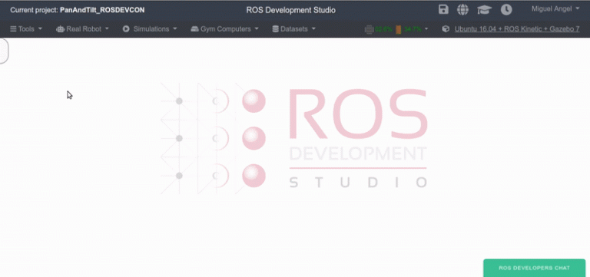Image resolution: width=590 pixels, height=277 pixels.
Task: Click the PanAndTilt_ROSDEVCON project name
Action: tap(102, 10)
